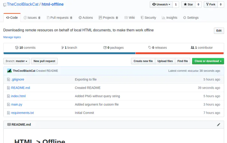Click the stargazers count 0
Screen dimensions: 227x143
[198, 4]
